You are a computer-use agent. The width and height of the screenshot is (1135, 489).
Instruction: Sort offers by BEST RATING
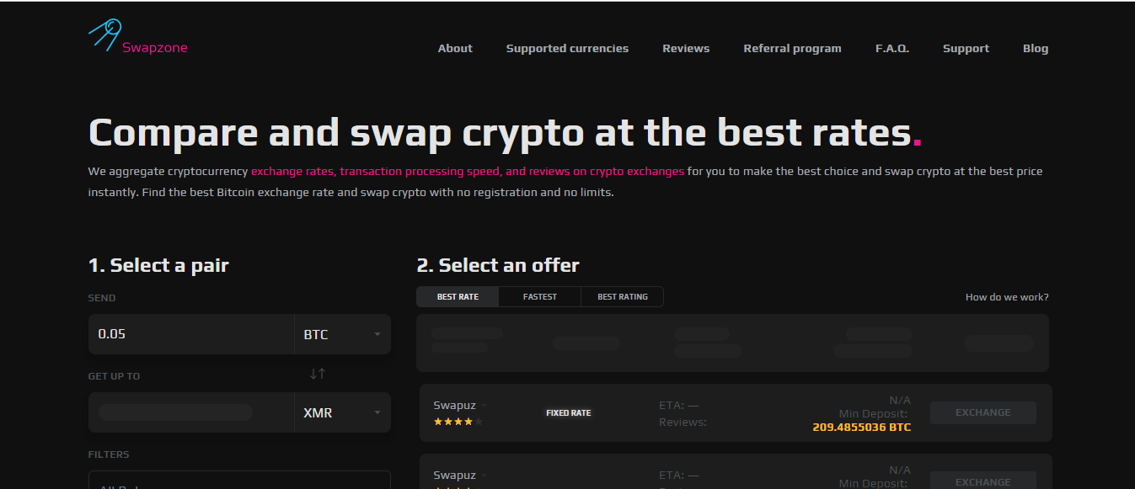(623, 297)
